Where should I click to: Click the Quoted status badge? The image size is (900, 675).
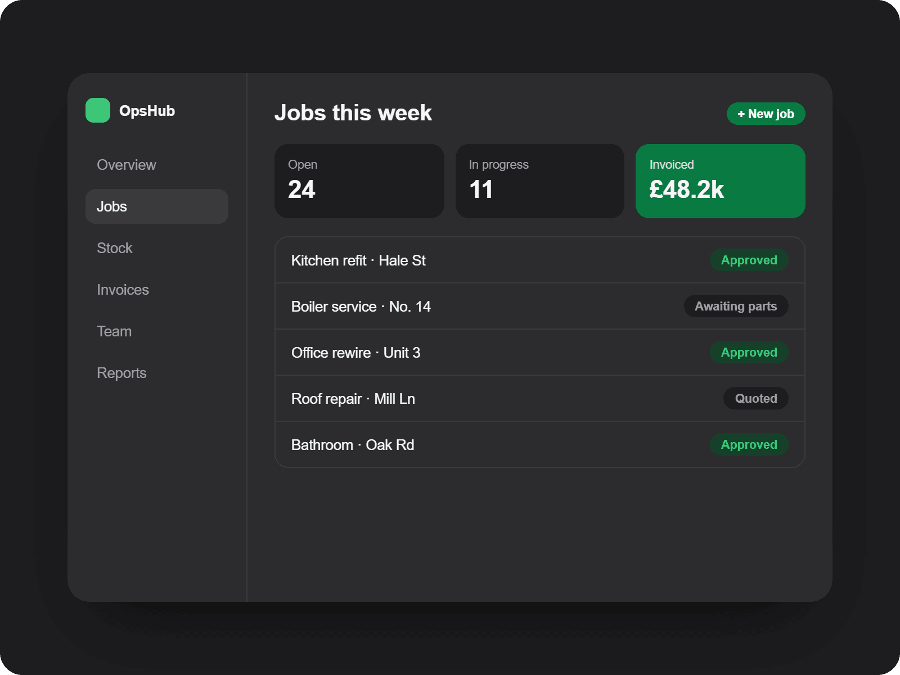[756, 398]
